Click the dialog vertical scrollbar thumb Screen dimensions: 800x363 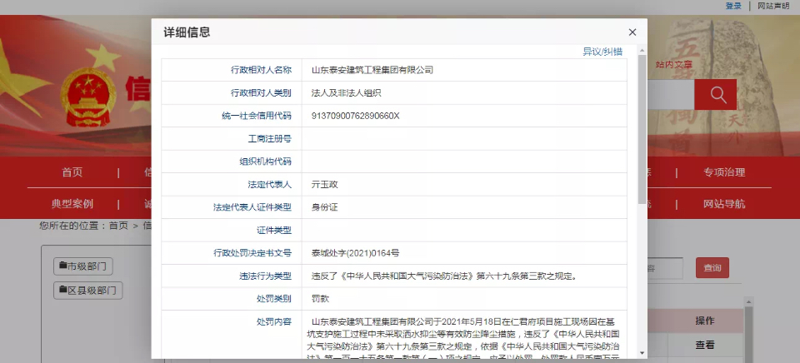click(642, 129)
